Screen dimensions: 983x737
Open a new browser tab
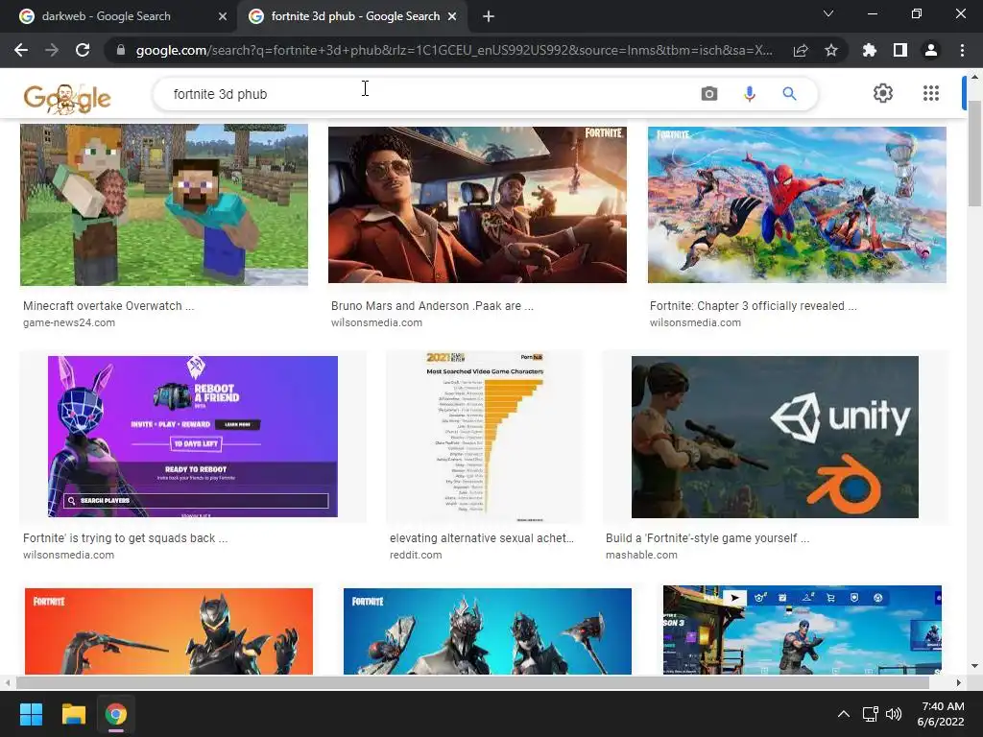489,16
